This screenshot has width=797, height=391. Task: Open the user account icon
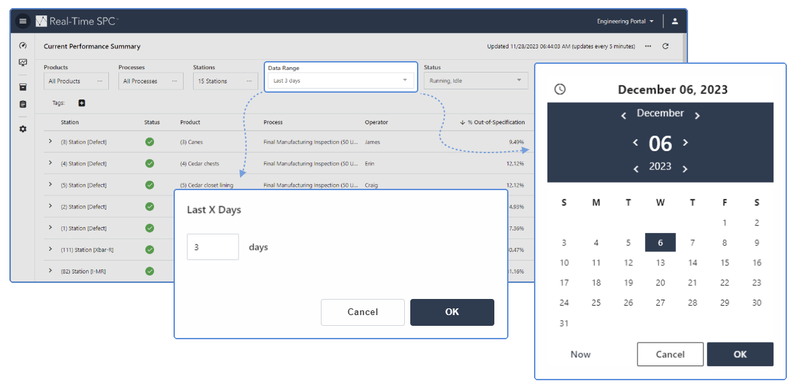(675, 20)
